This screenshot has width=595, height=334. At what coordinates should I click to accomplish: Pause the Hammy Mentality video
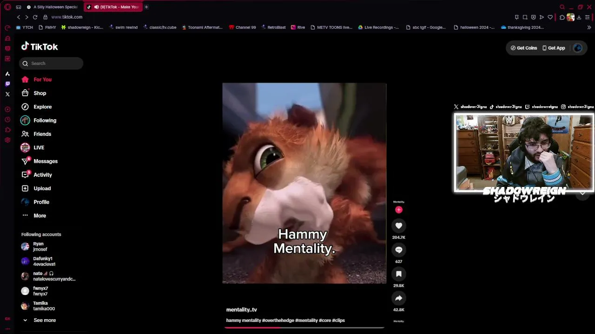tap(304, 183)
